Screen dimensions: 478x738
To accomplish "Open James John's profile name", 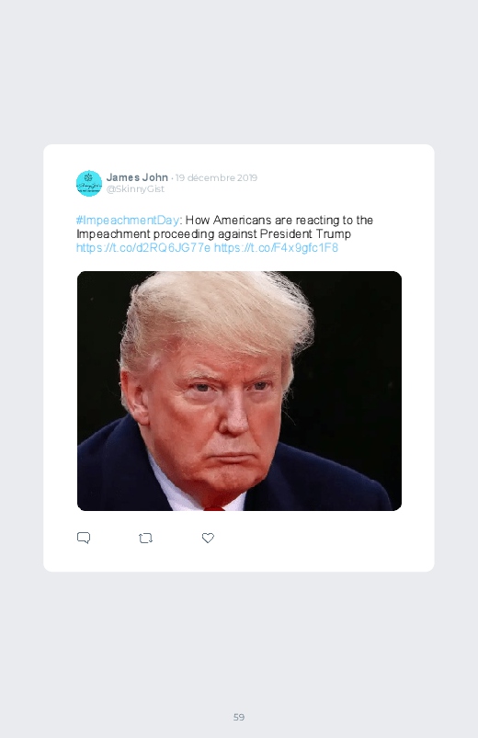I will tap(137, 177).
